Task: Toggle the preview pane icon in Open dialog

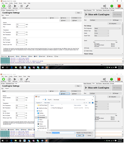Action: click(x=89, y=103)
